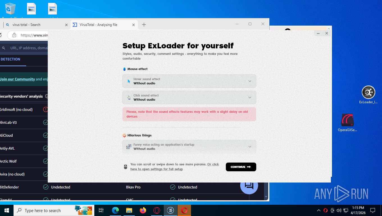
Task: Launch Microsoft Edge from the taskbar
Action: pos(115,210)
